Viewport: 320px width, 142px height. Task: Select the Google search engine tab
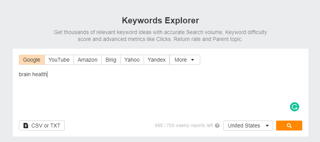tap(32, 60)
